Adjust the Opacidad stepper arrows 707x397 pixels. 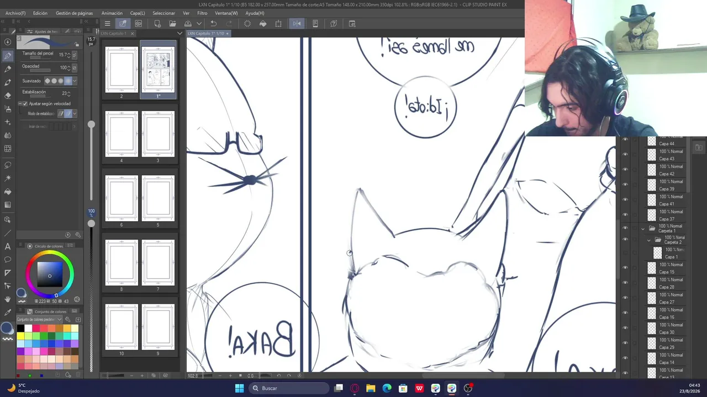[x=68, y=68]
